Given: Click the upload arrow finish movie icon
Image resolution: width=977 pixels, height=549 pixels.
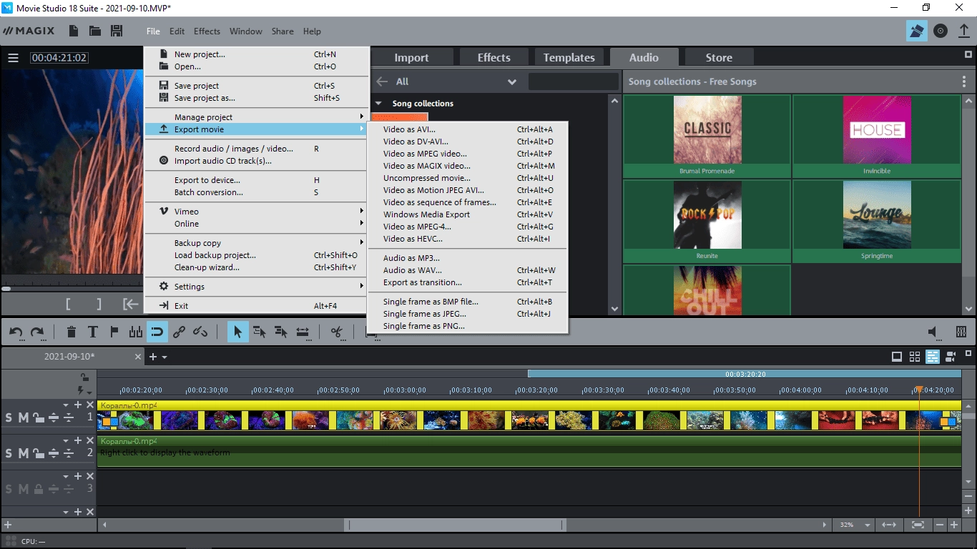Looking at the screenshot, I should coord(964,31).
